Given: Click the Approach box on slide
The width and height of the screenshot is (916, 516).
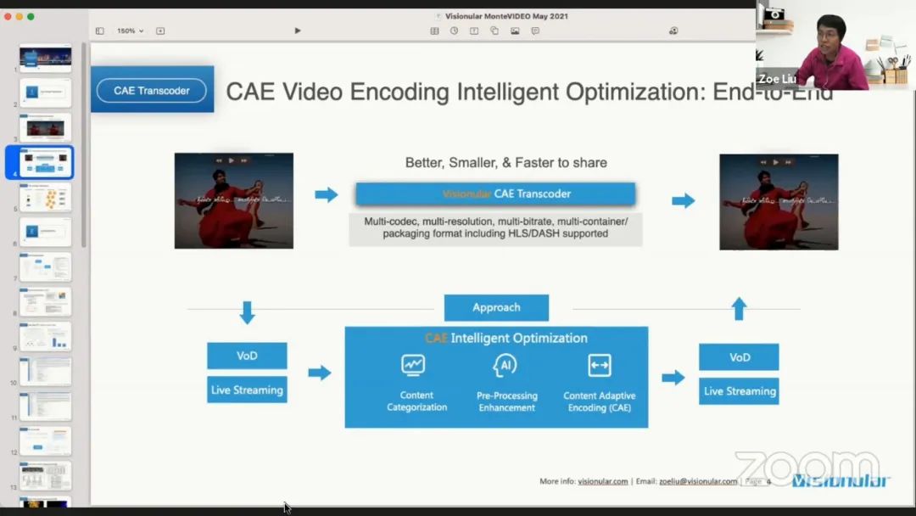Looking at the screenshot, I should coord(496,307).
